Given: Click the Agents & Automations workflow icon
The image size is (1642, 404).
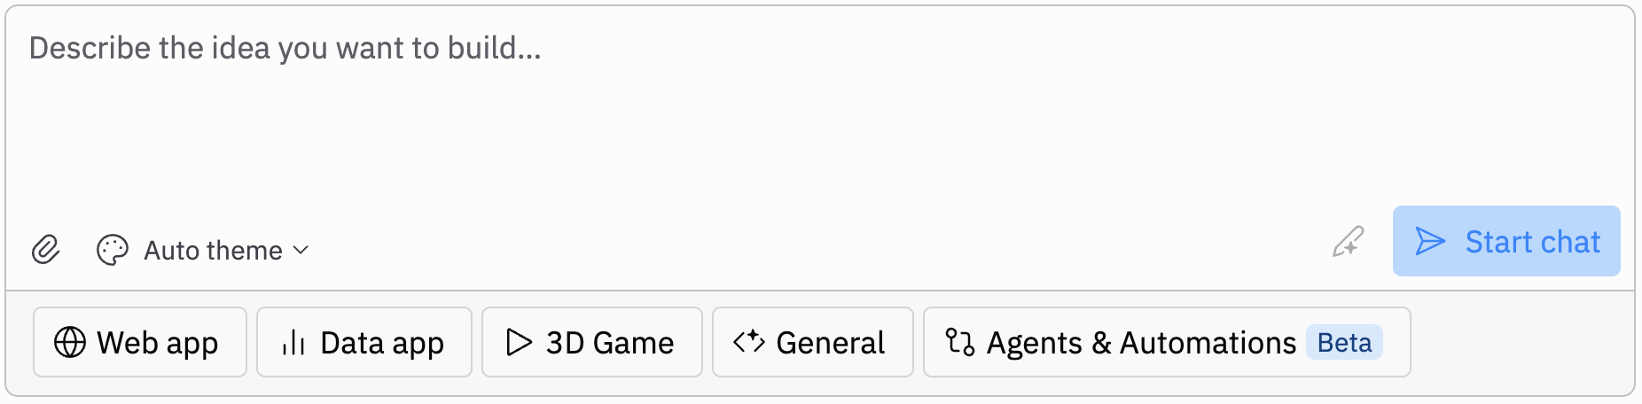Looking at the screenshot, I should point(960,342).
